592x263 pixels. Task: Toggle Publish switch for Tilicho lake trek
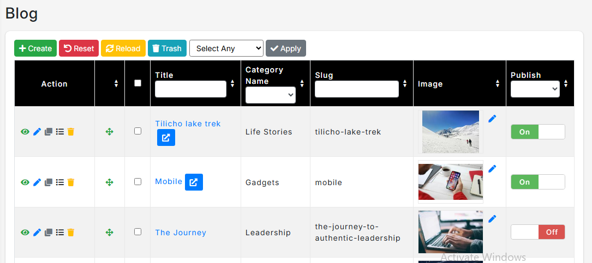(x=537, y=132)
